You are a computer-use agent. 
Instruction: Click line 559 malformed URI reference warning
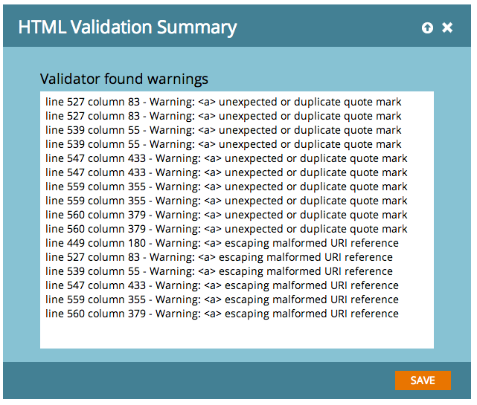(x=222, y=299)
